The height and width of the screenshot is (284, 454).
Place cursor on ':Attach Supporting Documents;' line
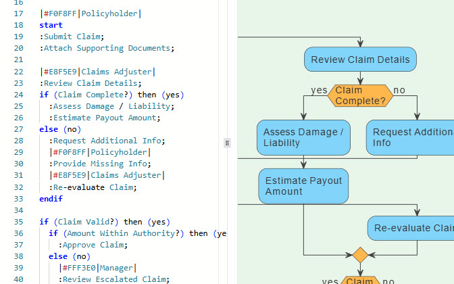(107, 48)
